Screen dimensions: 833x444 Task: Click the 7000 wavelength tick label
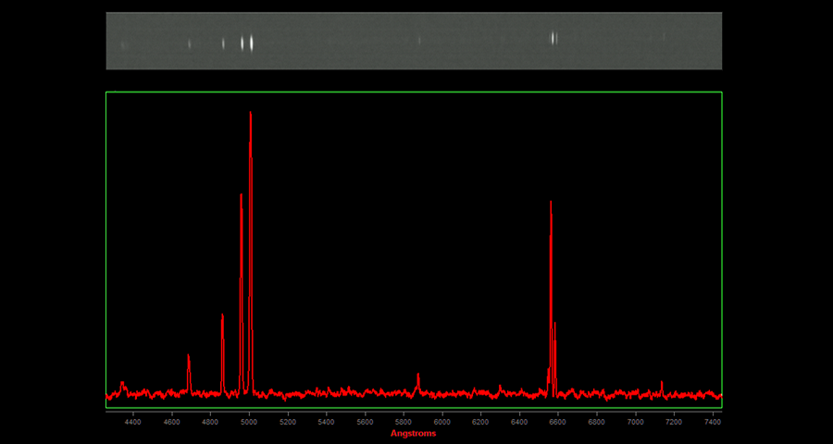click(x=635, y=422)
